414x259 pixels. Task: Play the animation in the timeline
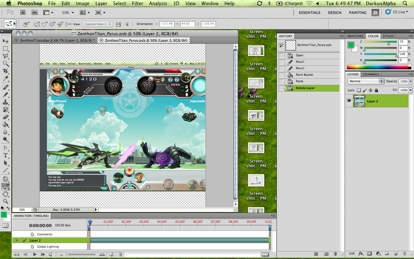(35, 254)
